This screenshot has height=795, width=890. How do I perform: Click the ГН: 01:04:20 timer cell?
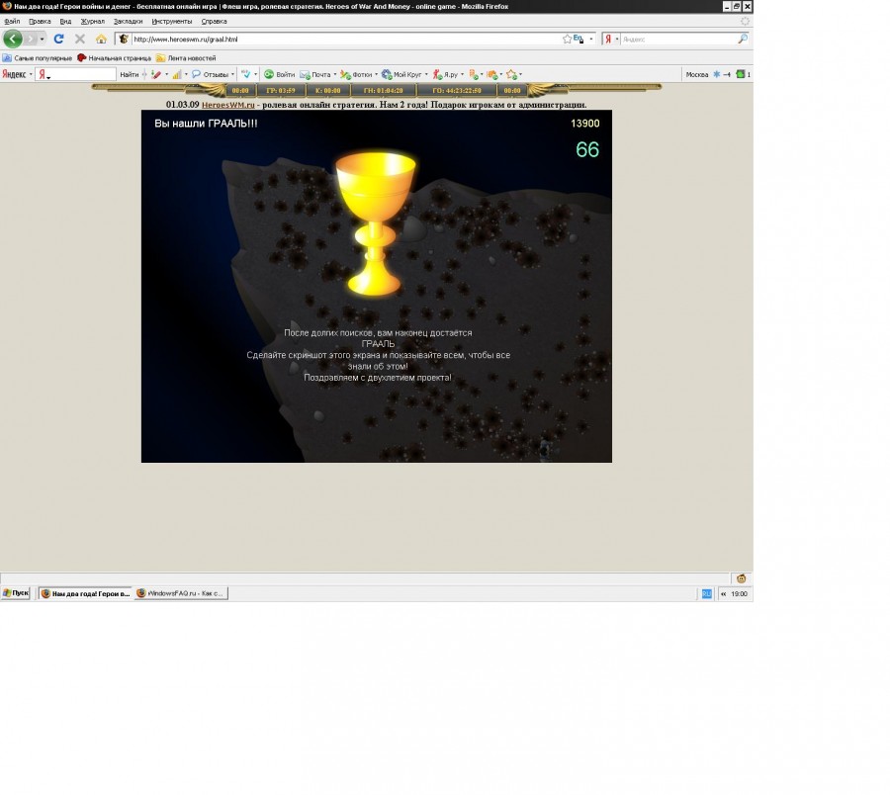(x=383, y=90)
